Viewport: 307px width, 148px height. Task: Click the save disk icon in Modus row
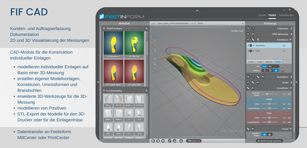point(282,70)
